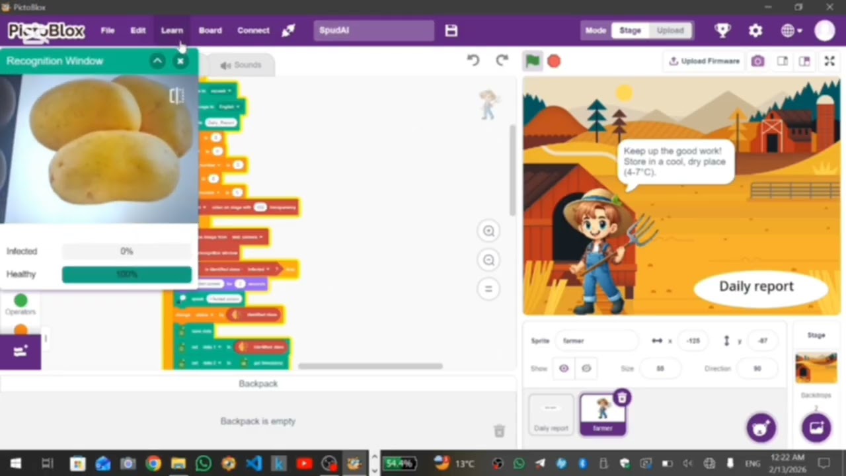This screenshot has height=476, width=846.
Task: Run the project with the green flag
Action: [532, 61]
